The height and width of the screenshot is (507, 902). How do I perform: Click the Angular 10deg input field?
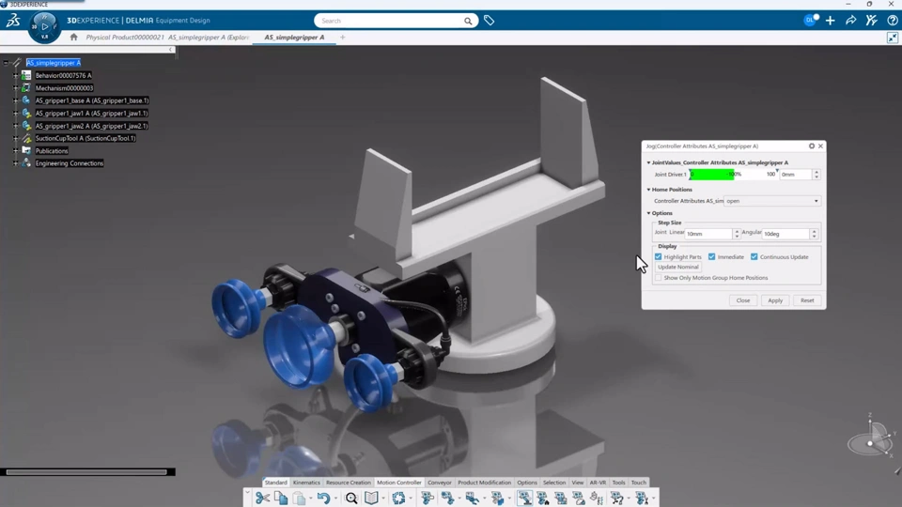coord(785,234)
